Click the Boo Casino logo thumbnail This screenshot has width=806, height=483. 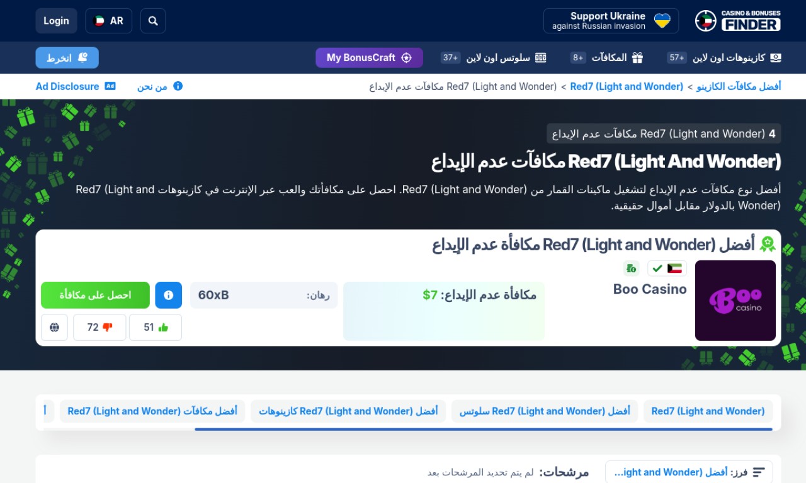pos(735,301)
